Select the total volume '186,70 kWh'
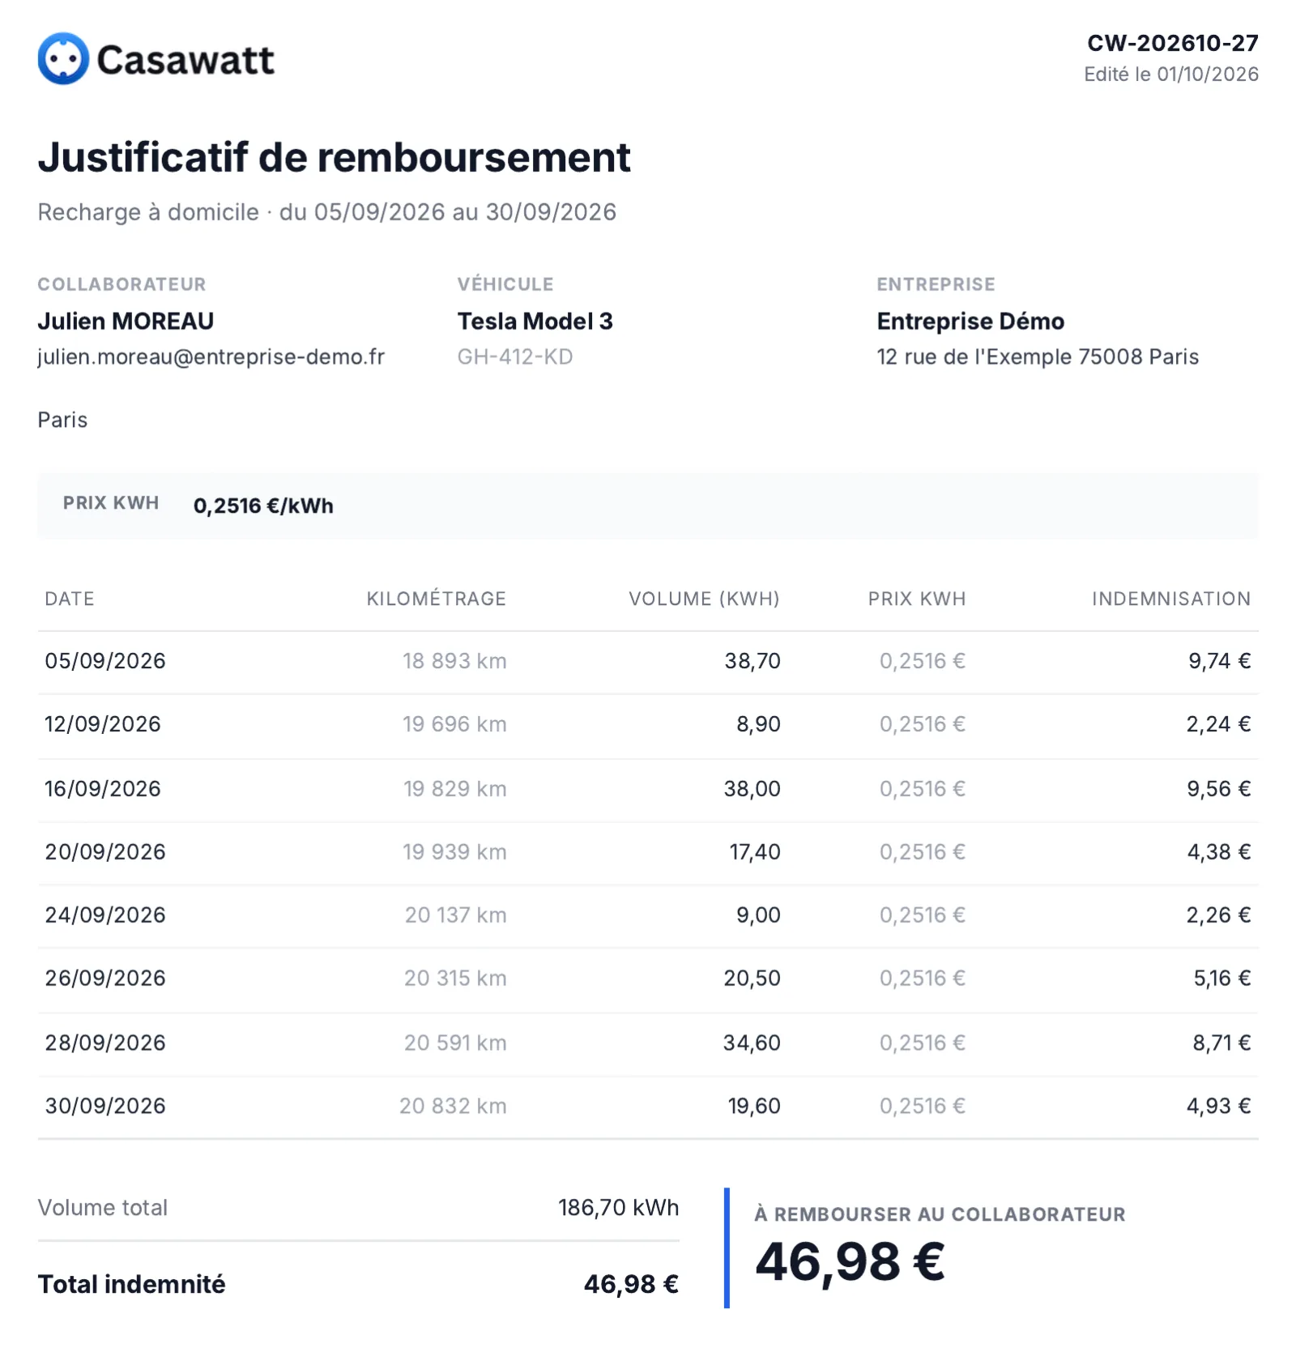1296x1365 pixels. (619, 1208)
